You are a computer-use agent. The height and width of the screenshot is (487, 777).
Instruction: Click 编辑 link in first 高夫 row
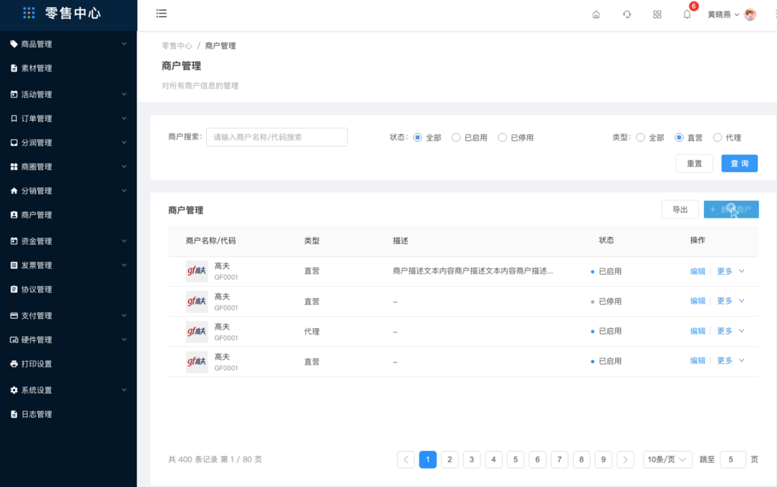[697, 271]
